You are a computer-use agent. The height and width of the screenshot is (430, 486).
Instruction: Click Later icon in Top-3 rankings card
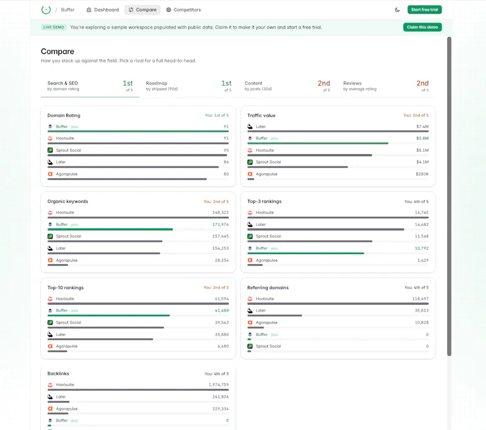coord(250,224)
